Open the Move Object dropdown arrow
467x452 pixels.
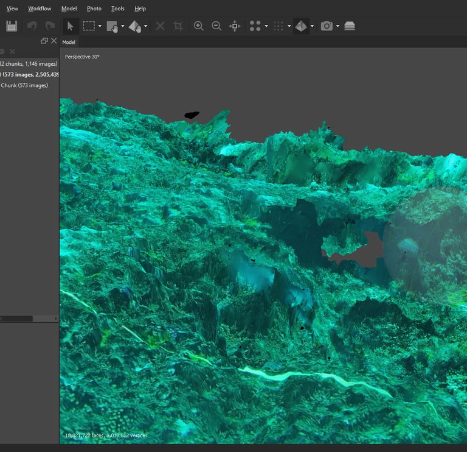tap(146, 26)
